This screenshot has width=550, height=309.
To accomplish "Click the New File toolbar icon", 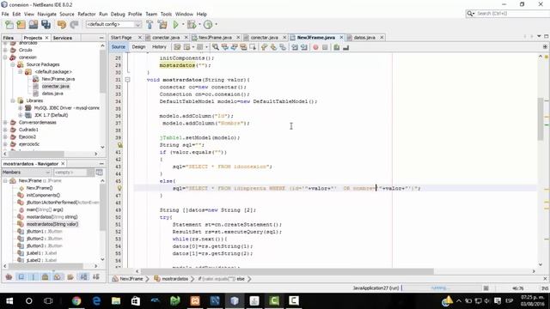I will click(x=9, y=25).
